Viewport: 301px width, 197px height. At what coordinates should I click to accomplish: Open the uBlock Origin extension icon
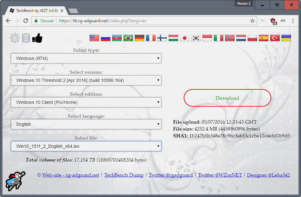pyautogui.click(x=273, y=21)
